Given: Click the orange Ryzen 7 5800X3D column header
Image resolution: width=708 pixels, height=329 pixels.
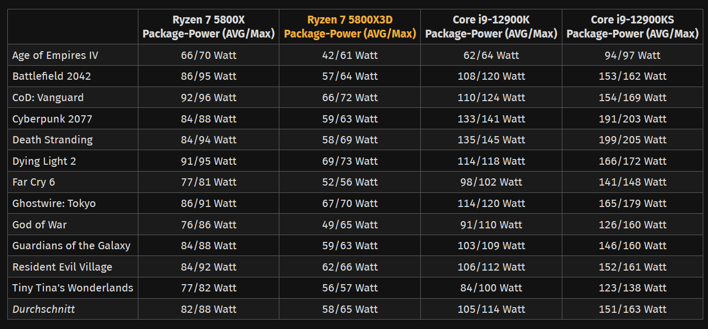Looking at the screenshot, I should point(350,27).
